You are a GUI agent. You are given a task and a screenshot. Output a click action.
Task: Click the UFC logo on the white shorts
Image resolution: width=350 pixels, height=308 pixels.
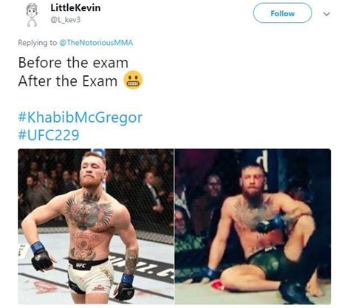[x=81, y=265]
